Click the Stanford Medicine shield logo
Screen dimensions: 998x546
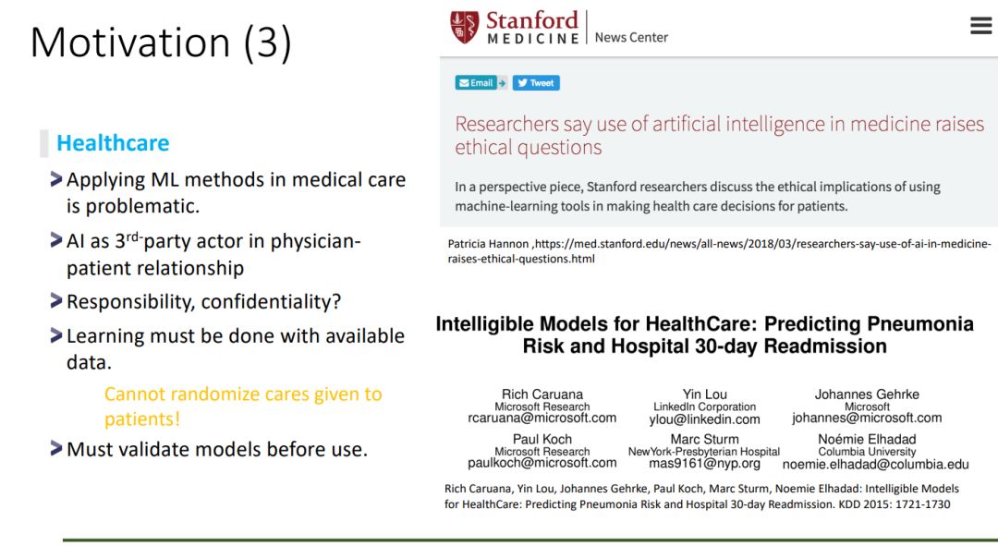coord(464,27)
